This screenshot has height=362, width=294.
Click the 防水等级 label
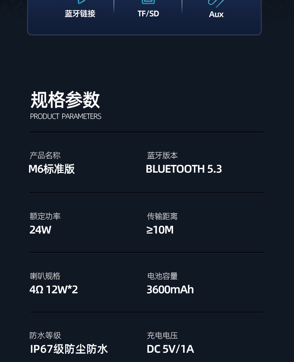[45, 336]
